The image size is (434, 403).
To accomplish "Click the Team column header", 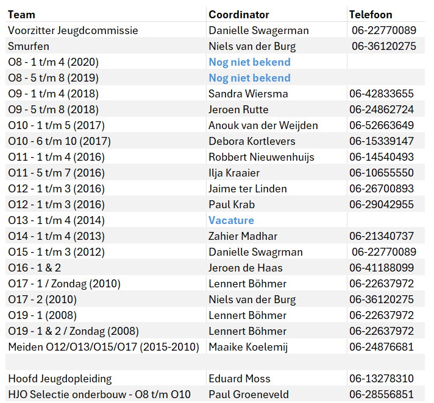I will pyautogui.click(x=21, y=15).
